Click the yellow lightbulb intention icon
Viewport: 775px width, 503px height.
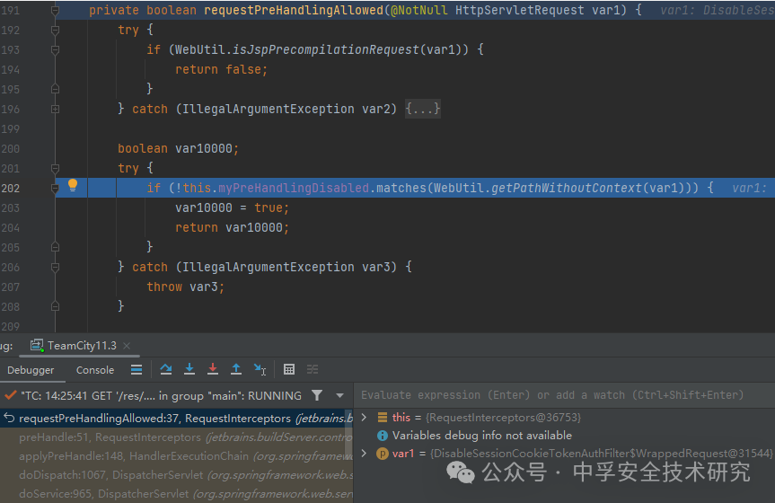coord(73,185)
